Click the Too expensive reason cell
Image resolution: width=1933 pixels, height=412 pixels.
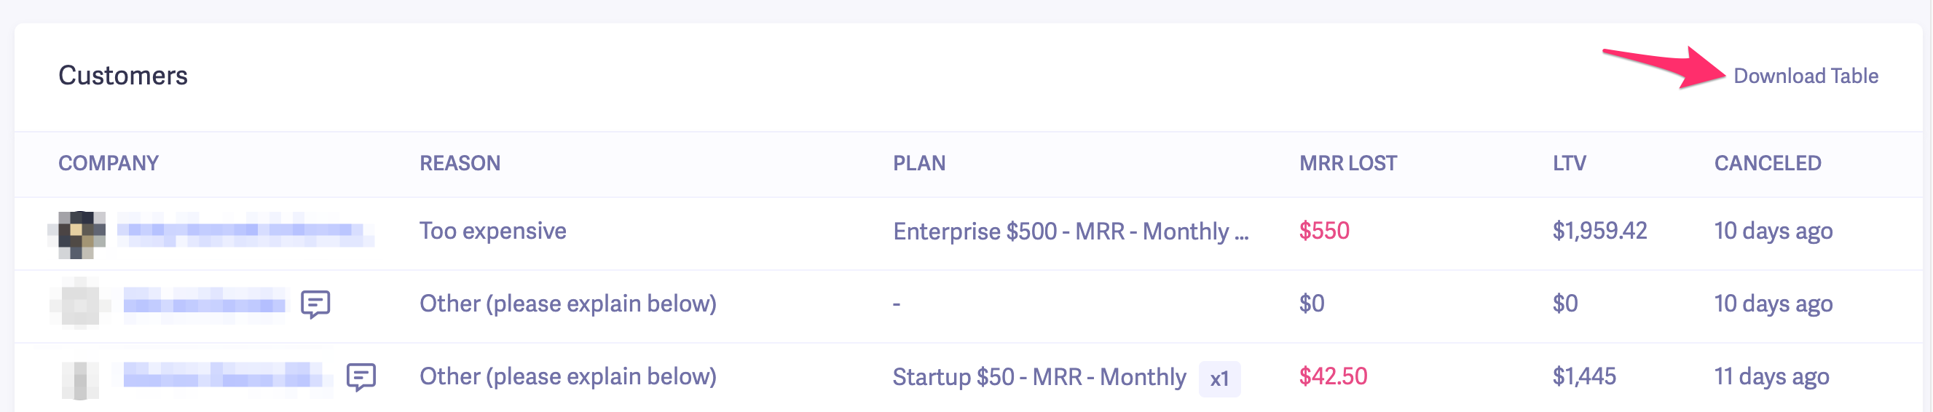click(492, 231)
